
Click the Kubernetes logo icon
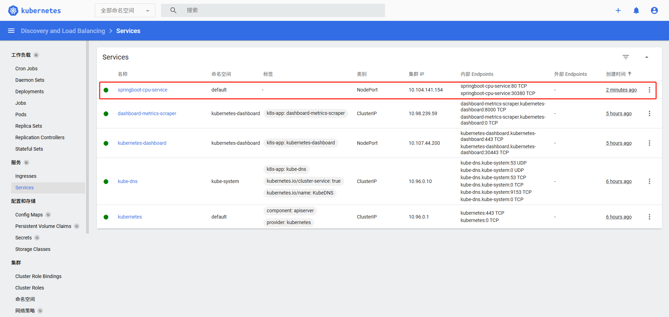pyautogui.click(x=13, y=10)
